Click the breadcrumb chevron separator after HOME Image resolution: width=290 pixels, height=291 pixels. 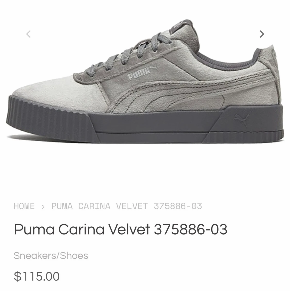(x=43, y=206)
